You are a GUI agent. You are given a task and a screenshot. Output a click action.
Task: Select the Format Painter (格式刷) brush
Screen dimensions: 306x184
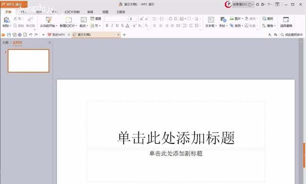click(30, 19)
